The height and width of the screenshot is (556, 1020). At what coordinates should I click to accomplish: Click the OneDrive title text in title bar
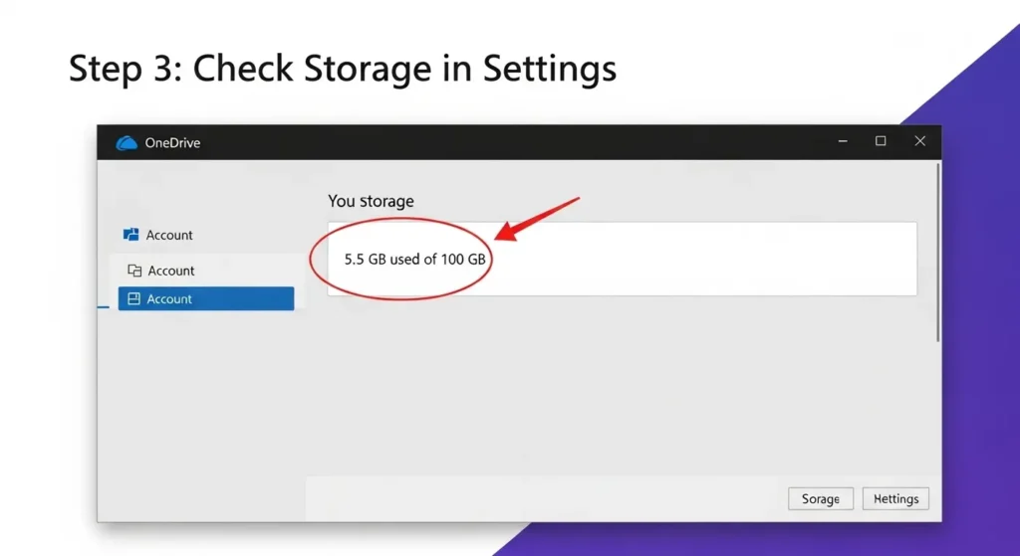point(172,143)
